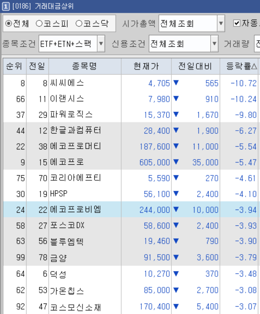This screenshot has height=314, width=260.
Task: Select the 코스닥 radio button
Action: (x=79, y=24)
